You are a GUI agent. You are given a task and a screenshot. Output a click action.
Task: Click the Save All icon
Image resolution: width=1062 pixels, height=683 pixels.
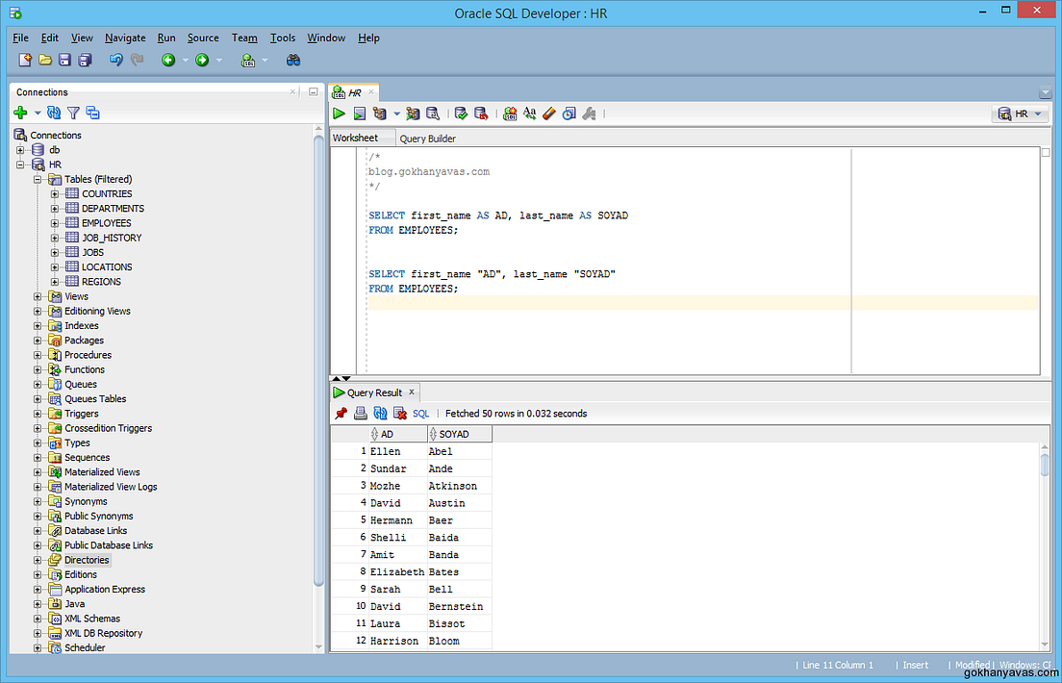click(x=85, y=60)
